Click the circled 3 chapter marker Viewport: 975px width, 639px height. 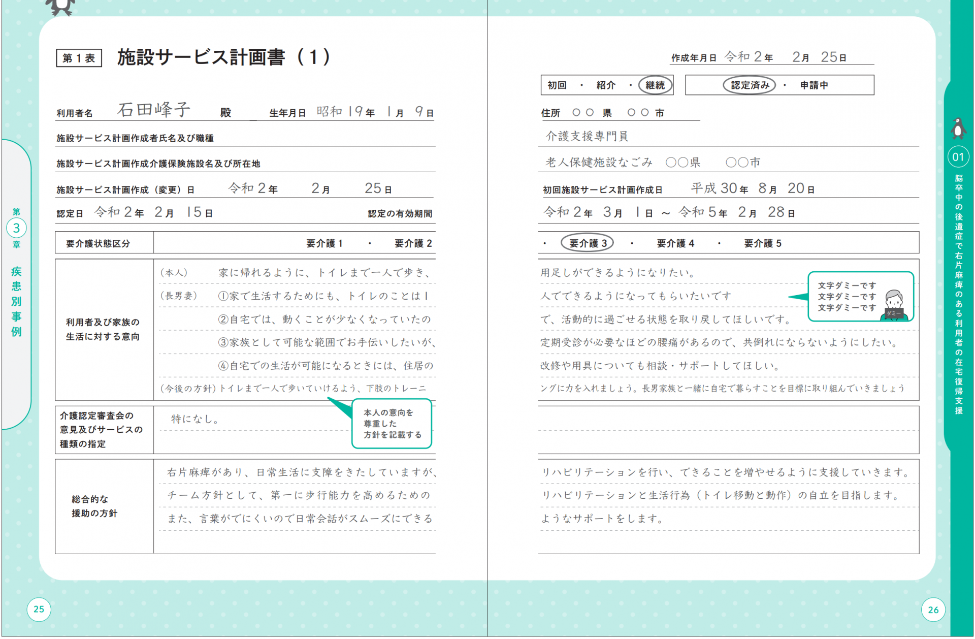tap(16, 228)
